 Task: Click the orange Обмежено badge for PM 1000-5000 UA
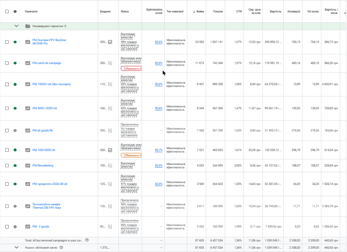coord(131,155)
